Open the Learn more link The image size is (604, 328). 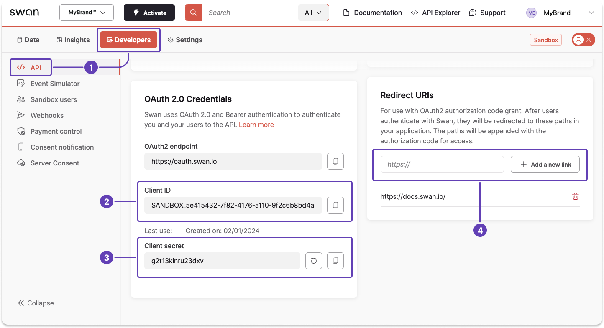(256, 124)
